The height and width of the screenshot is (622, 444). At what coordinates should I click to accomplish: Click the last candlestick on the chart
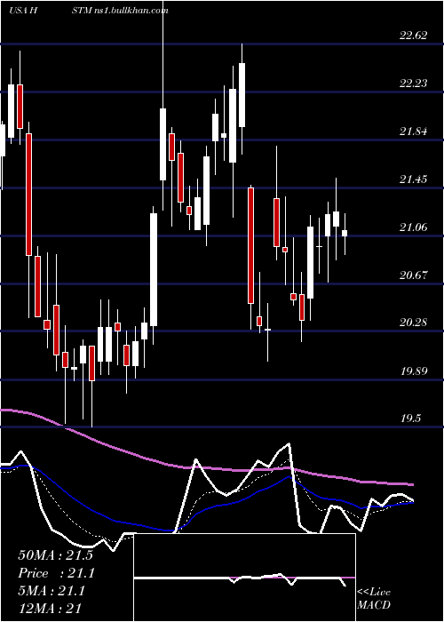point(345,234)
